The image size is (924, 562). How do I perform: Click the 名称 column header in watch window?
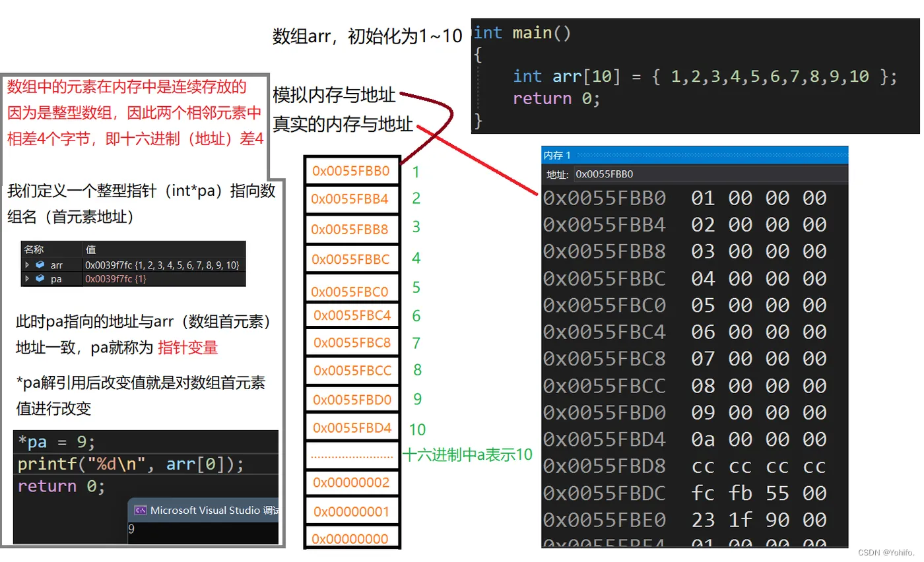pos(34,249)
